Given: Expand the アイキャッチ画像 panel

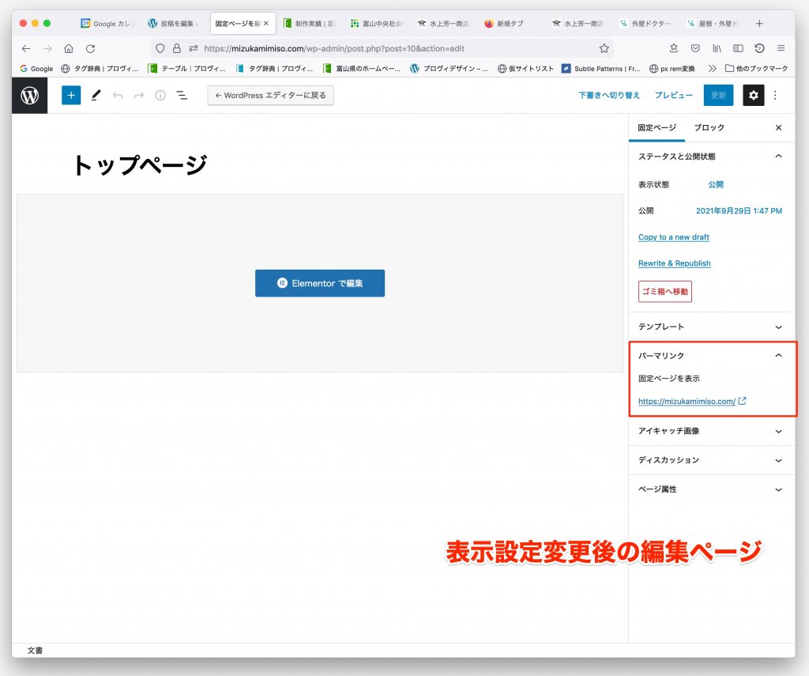Looking at the screenshot, I should point(778,431).
